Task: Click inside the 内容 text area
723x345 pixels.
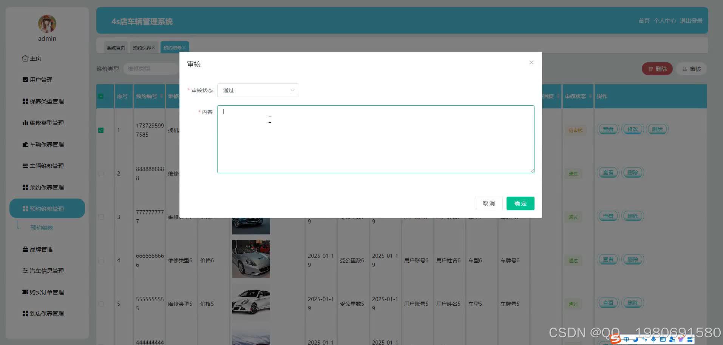Action: [x=375, y=139]
